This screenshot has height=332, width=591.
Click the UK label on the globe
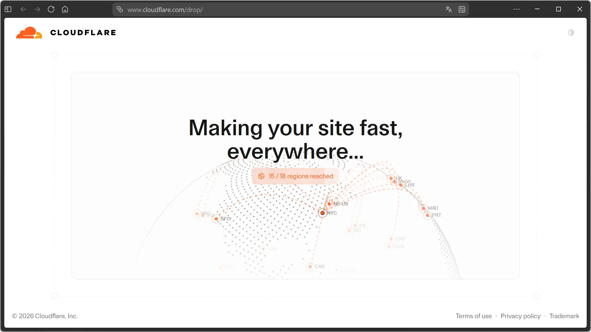tap(399, 178)
